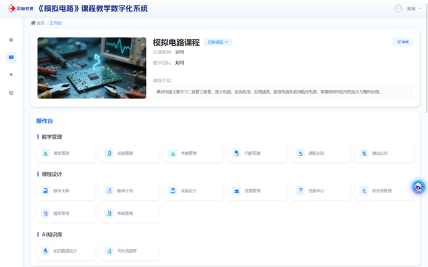
Task: Open the 知识图谱设计 card
Action: [x=66, y=251]
